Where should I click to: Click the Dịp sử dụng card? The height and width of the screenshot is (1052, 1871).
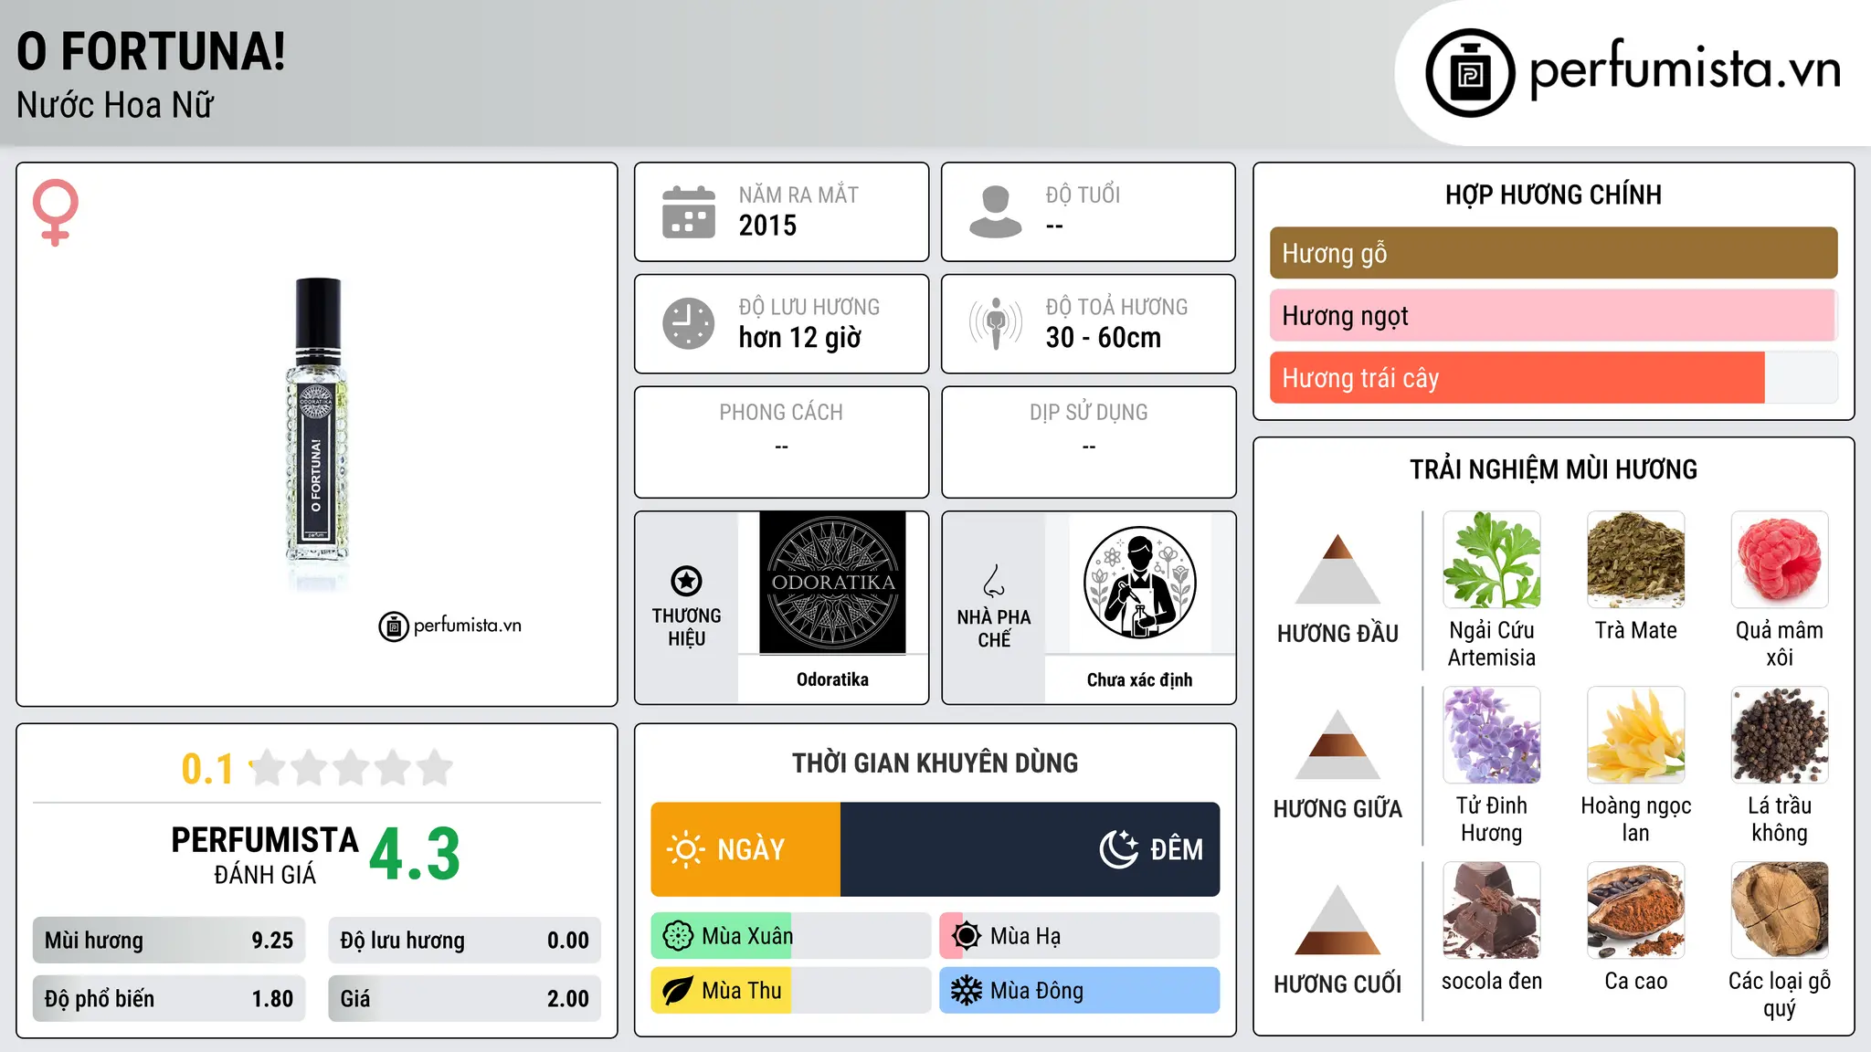tap(1088, 442)
